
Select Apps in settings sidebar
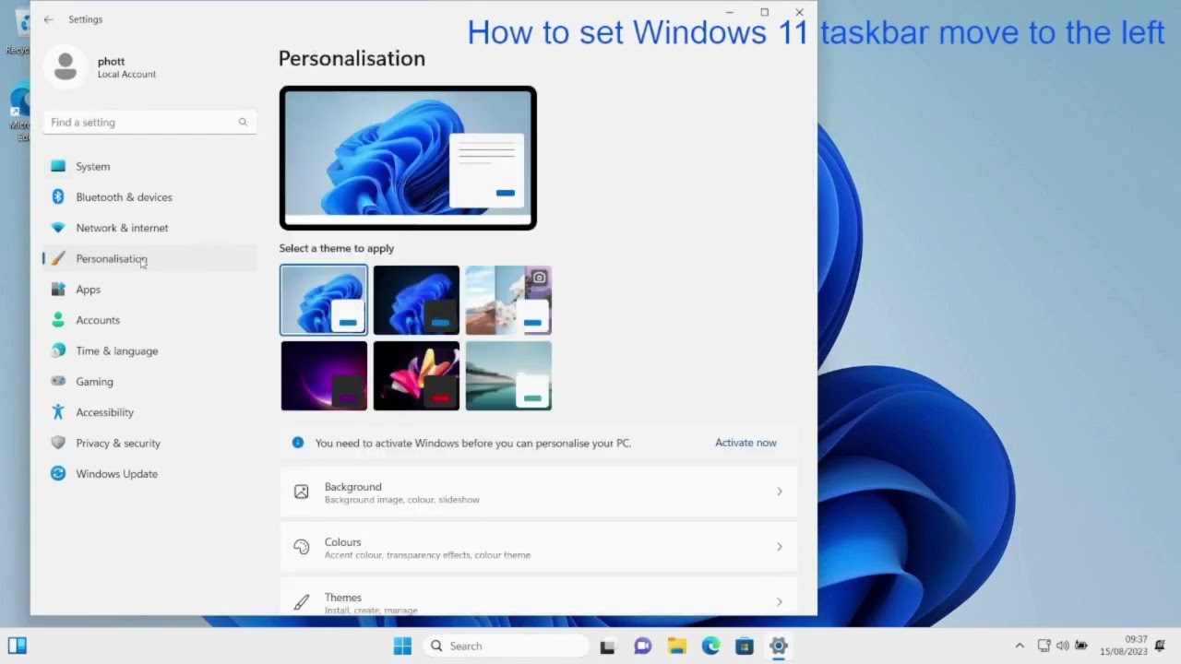click(x=149, y=290)
